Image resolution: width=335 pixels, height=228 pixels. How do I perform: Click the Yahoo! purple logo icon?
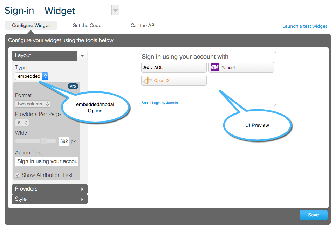(215, 67)
